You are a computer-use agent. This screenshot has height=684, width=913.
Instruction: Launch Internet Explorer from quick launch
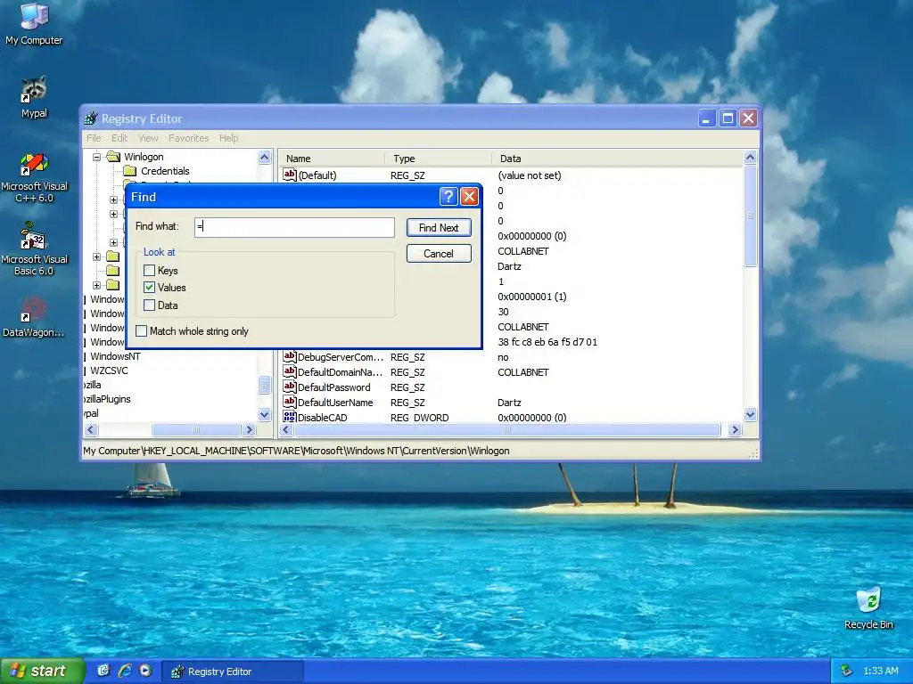125,671
